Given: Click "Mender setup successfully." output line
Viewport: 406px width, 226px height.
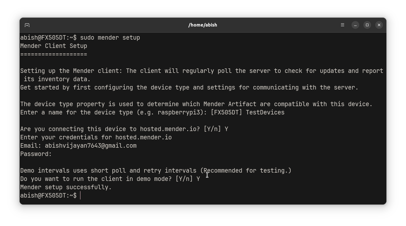Looking at the screenshot, I should [x=66, y=187].
